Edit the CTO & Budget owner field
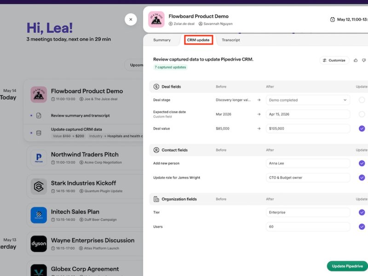The image size is (368, 276). (308, 178)
